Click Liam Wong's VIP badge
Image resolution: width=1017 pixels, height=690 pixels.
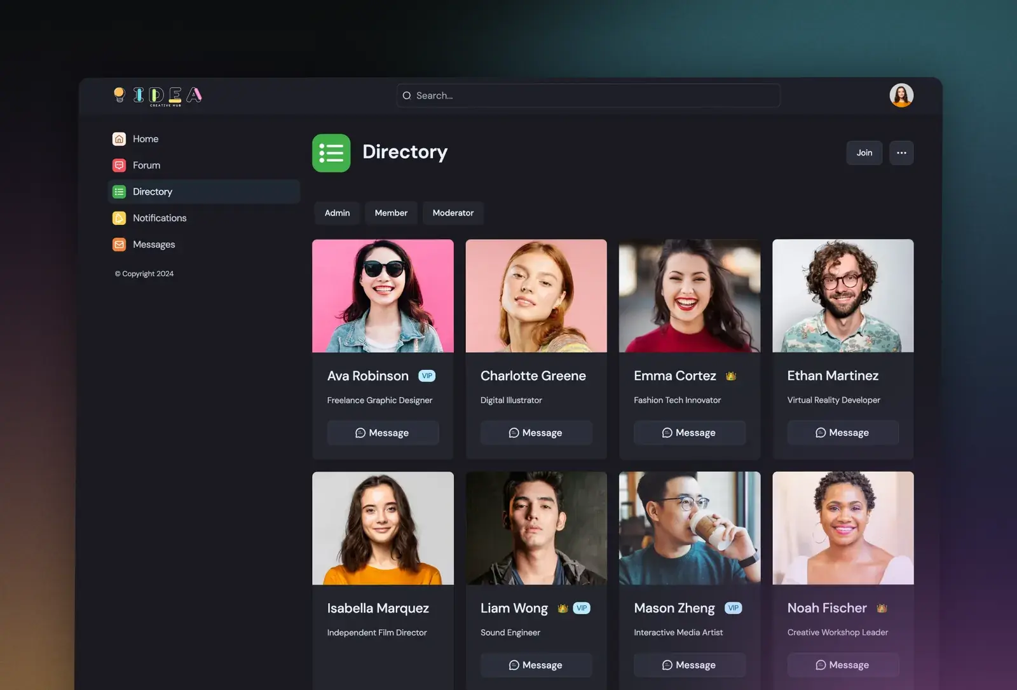point(582,608)
